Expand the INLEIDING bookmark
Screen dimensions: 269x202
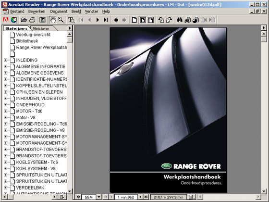click(5, 60)
